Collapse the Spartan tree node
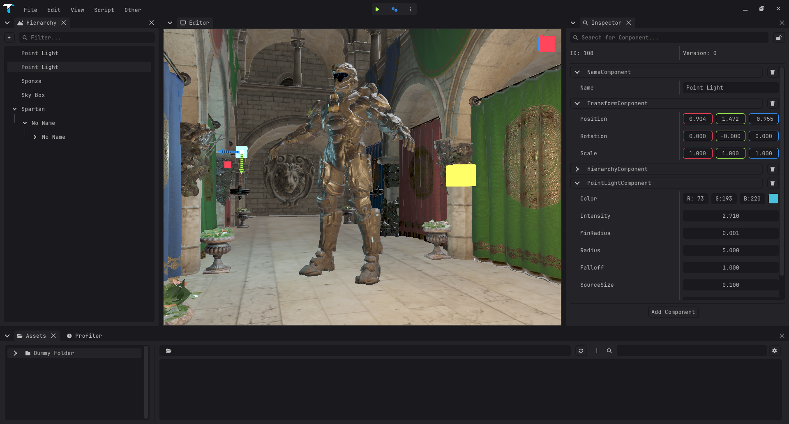This screenshot has height=424, width=789. [14, 109]
